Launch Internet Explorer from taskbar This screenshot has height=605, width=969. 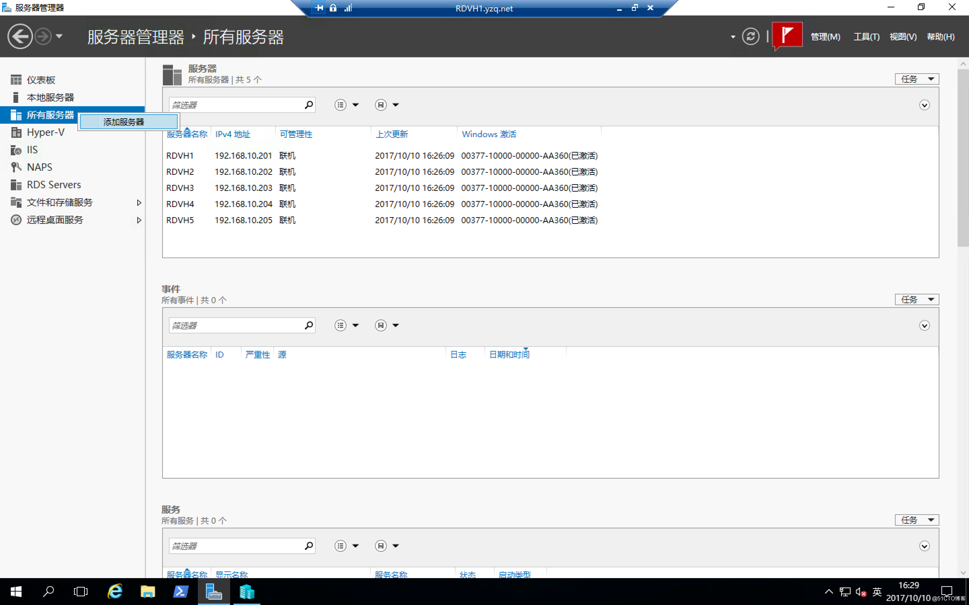[x=115, y=592]
